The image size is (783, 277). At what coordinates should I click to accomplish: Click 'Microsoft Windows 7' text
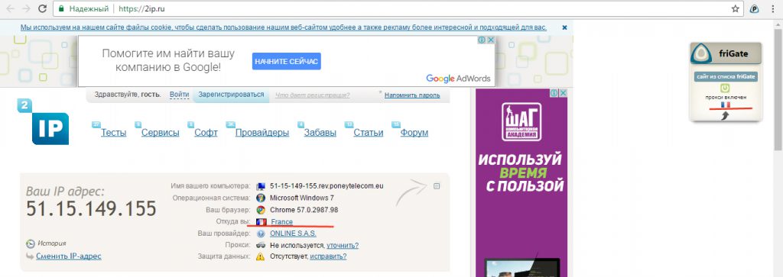302,198
